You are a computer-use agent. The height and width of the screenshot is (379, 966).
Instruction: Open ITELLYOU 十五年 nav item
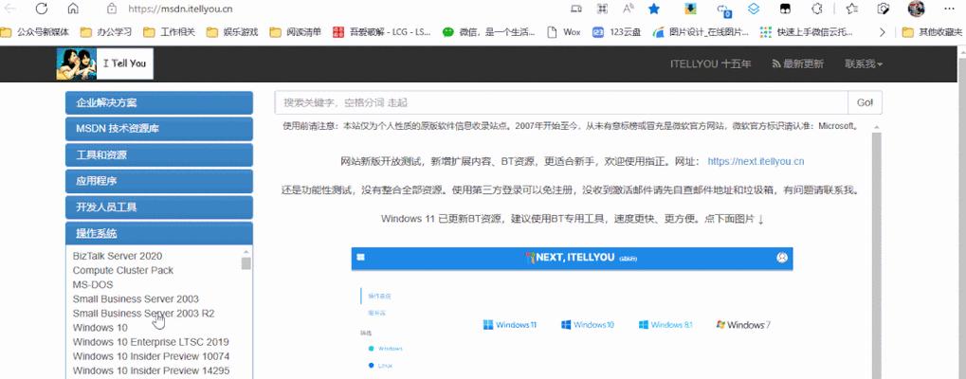[x=710, y=64]
